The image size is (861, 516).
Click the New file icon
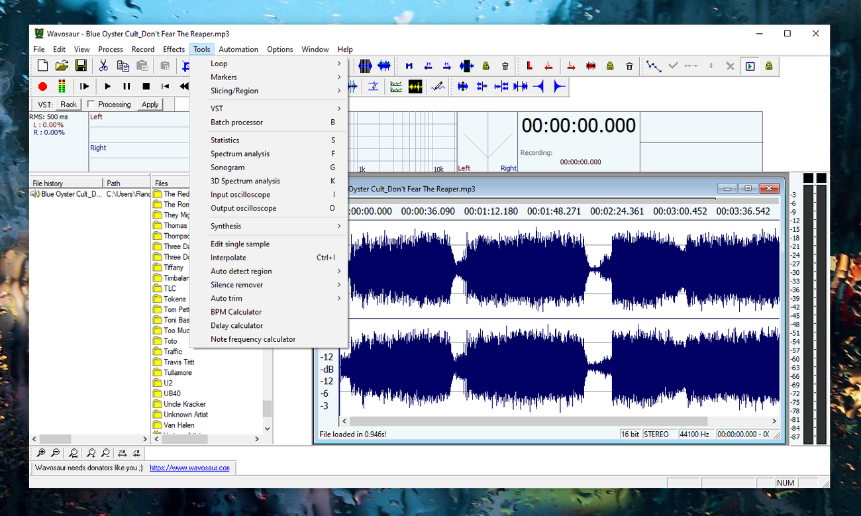point(42,66)
